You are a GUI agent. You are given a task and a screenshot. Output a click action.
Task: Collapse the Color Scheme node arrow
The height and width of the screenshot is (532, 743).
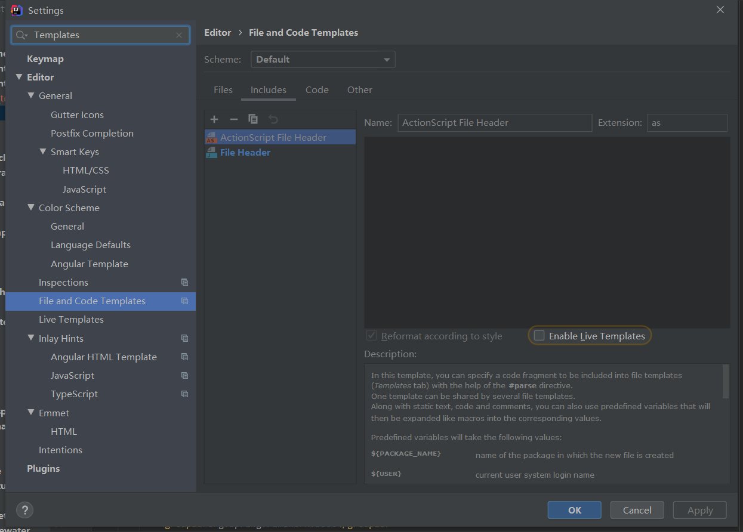pos(31,208)
